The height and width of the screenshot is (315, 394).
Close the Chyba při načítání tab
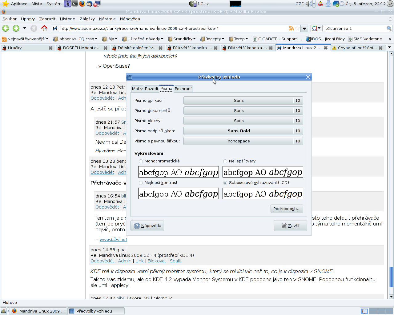[x=381, y=48]
